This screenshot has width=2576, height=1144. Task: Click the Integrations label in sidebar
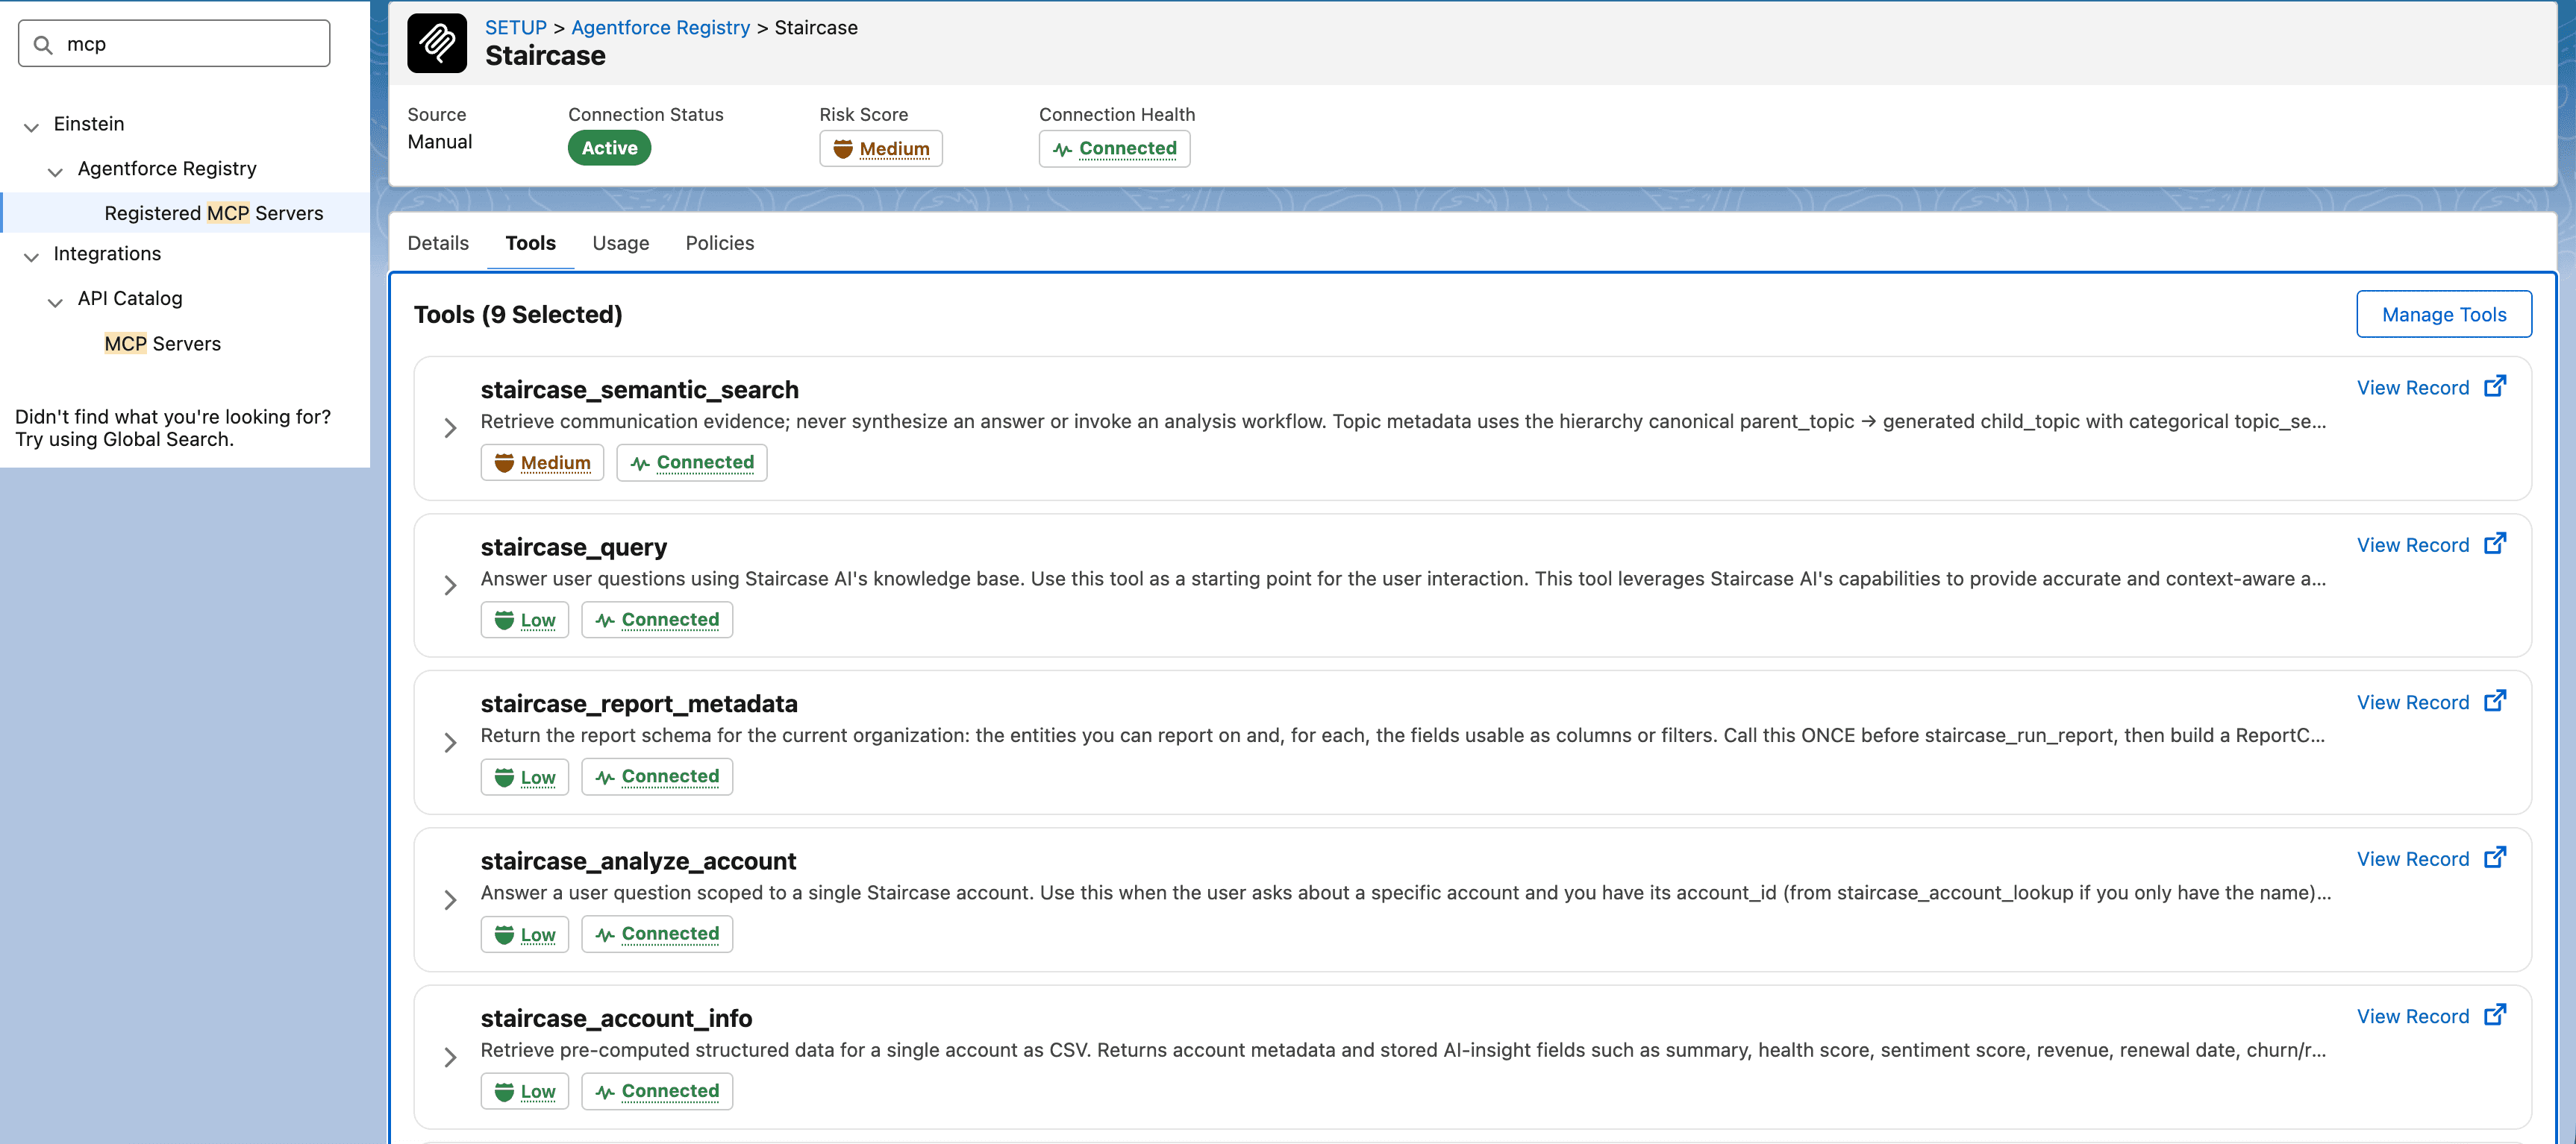coord(107,254)
